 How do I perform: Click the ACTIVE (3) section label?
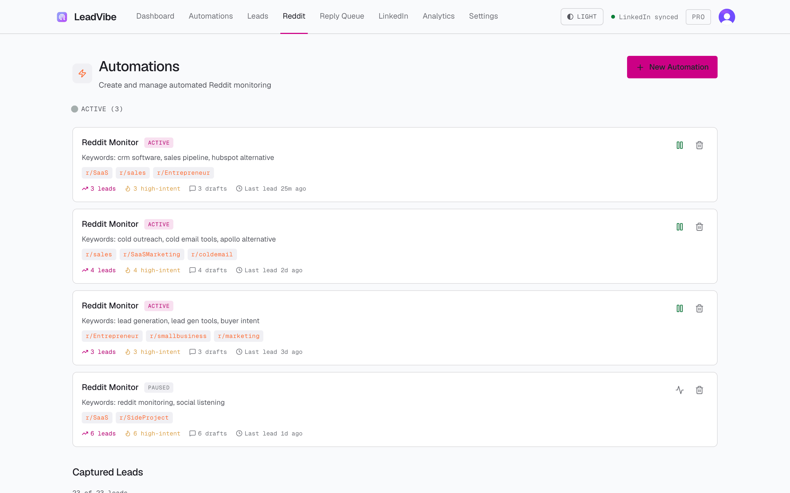[x=102, y=109]
